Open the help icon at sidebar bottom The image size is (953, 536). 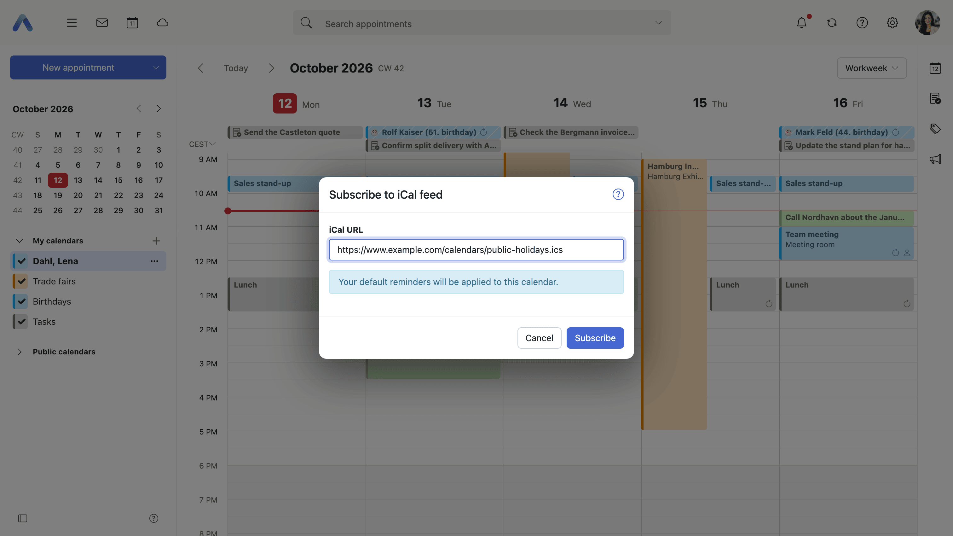[x=154, y=518]
